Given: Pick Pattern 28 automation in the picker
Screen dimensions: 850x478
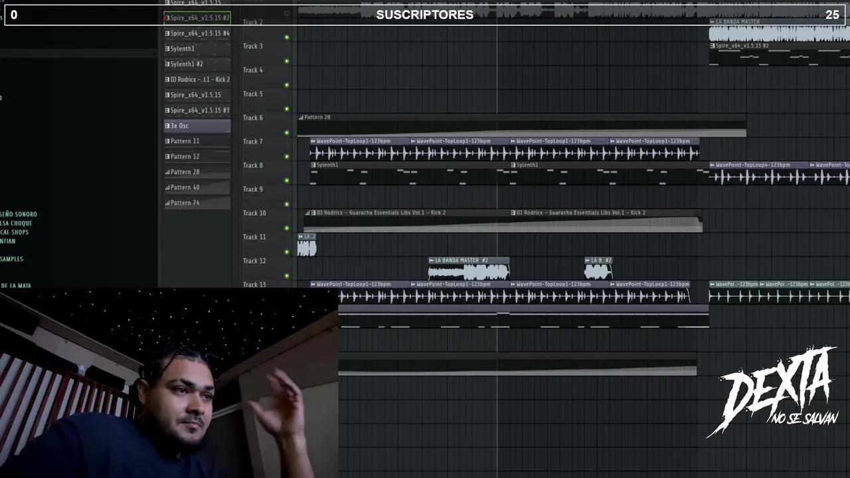Looking at the screenshot, I should pyautogui.click(x=197, y=172).
